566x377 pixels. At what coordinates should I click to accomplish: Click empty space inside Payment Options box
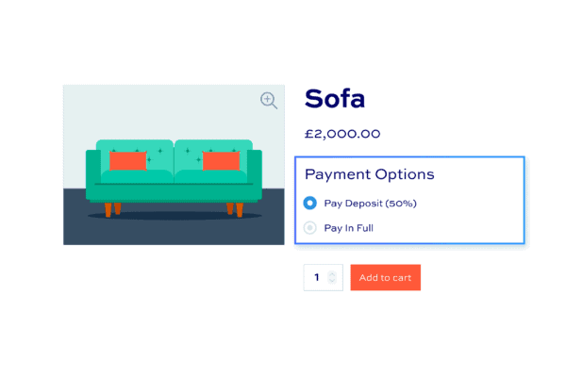pos(469,217)
